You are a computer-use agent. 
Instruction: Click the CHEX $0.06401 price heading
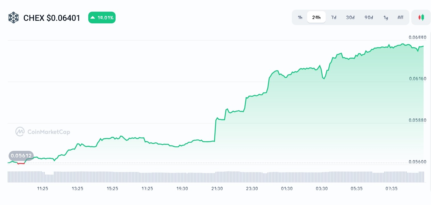52,18
